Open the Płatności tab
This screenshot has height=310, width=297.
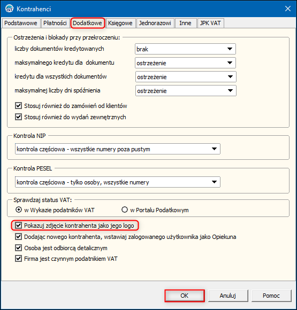pos(55,23)
